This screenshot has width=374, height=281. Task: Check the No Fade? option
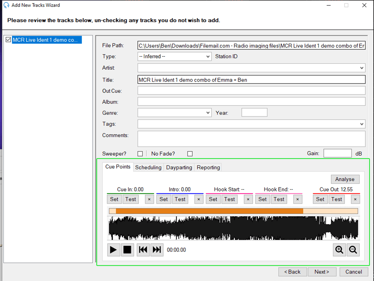[x=190, y=153]
